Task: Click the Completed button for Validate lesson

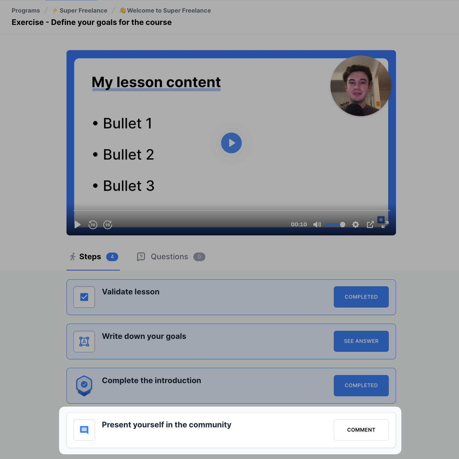Action: click(x=361, y=297)
